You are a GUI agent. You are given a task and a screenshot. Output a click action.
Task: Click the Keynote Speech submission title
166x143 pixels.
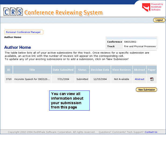(32, 79)
